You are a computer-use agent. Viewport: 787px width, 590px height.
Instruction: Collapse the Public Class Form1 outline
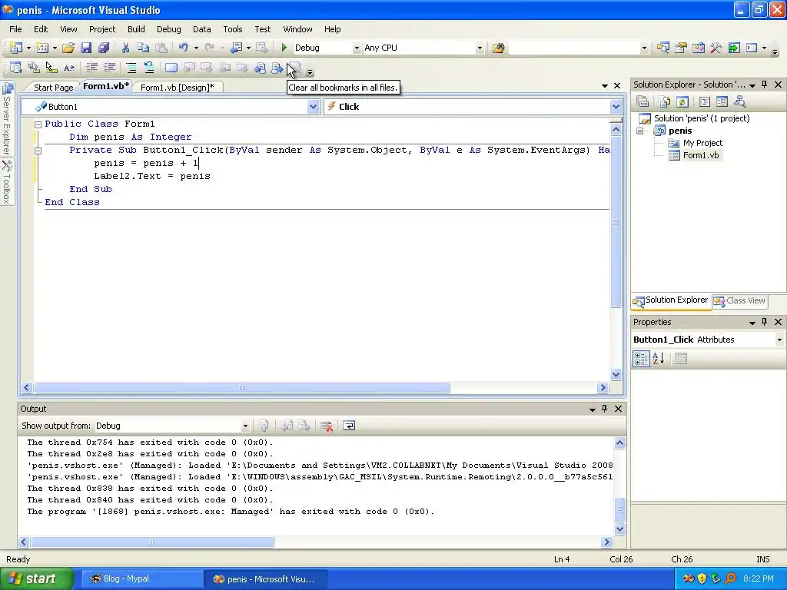[x=38, y=124]
